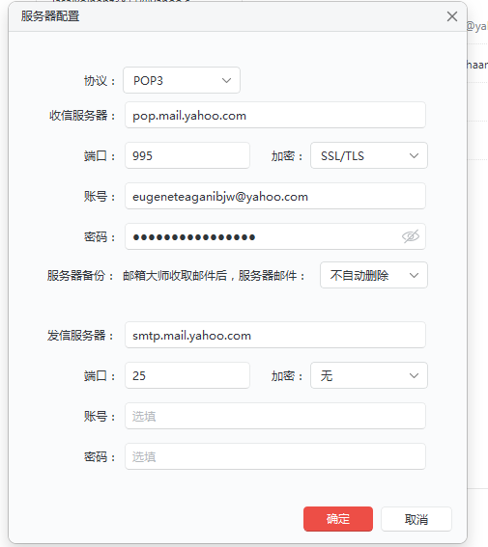Open the 不自动删除 server backup dropdown
Screen dimensions: 488x547
pyautogui.click(x=374, y=275)
